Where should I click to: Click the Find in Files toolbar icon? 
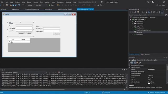tap(58, 5)
